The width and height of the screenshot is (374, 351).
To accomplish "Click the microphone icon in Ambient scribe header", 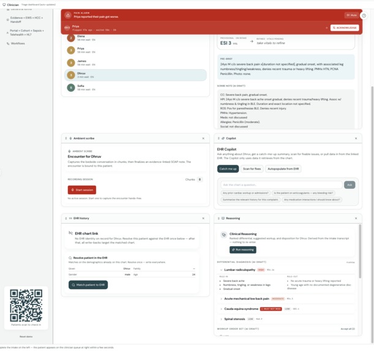I will [70, 138].
